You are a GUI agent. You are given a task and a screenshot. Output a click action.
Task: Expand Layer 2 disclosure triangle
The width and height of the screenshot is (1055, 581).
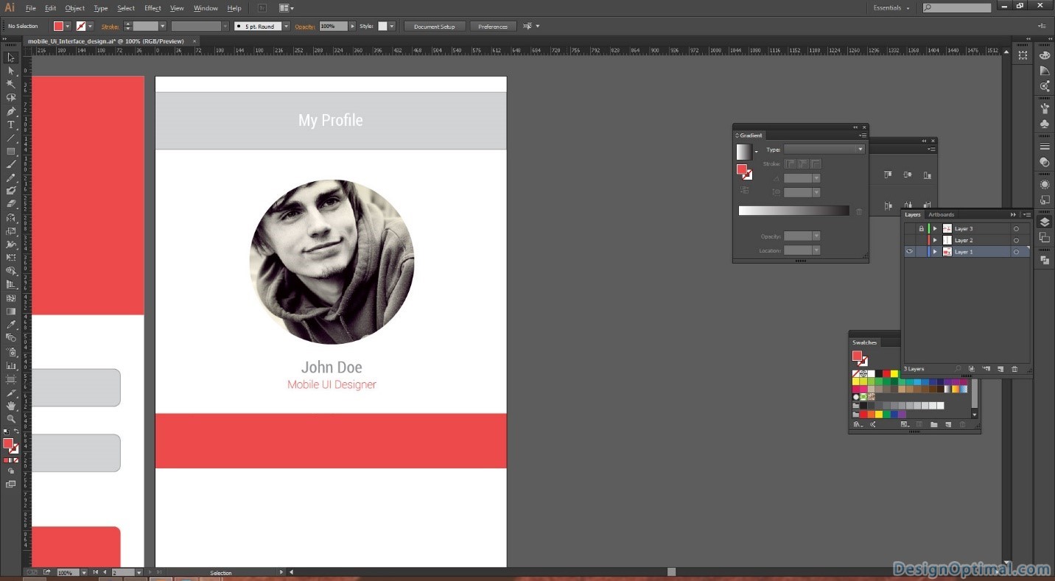point(935,240)
